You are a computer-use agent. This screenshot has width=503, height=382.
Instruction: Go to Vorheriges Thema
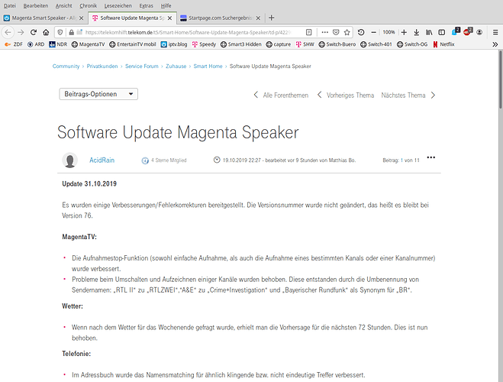pos(346,95)
